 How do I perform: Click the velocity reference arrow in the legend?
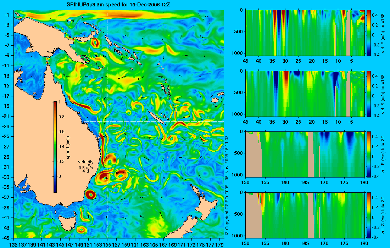pyautogui.click(x=86, y=165)
